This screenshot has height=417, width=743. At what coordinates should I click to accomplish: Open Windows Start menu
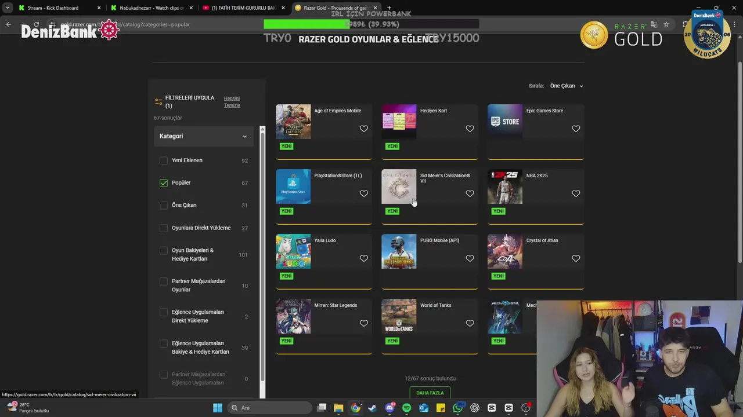[x=218, y=408]
